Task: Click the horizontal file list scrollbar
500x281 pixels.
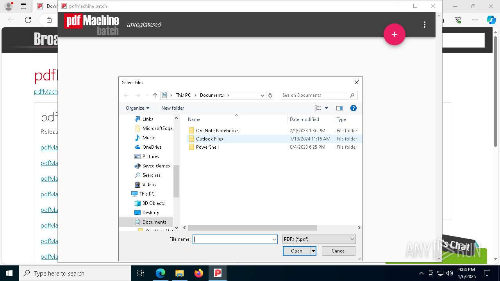Action: tap(252, 228)
